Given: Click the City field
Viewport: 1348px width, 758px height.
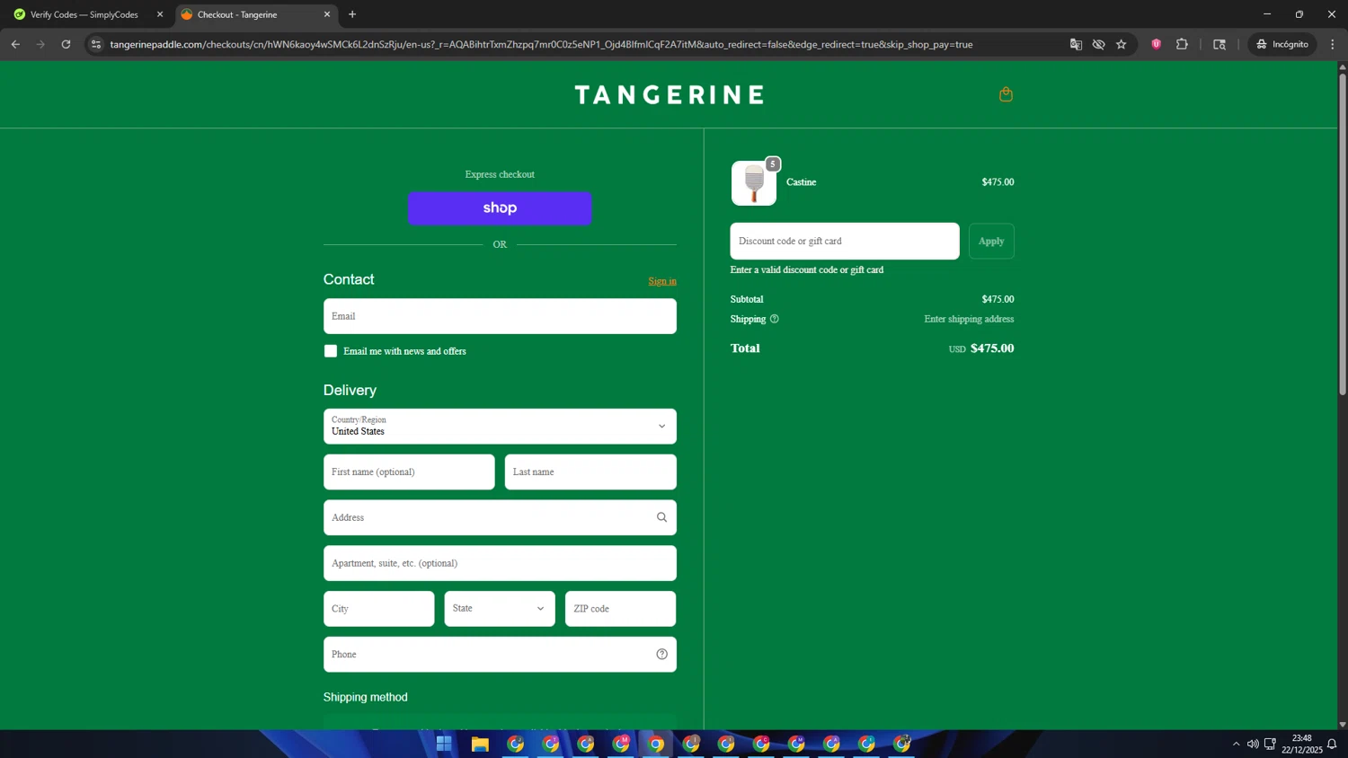Looking at the screenshot, I should pos(378,608).
